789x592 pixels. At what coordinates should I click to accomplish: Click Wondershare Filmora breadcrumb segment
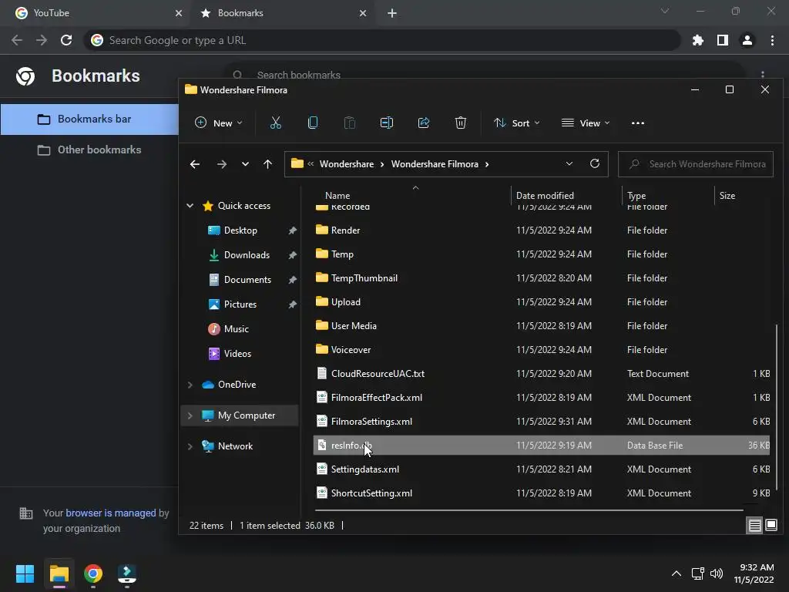pyautogui.click(x=435, y=164)
